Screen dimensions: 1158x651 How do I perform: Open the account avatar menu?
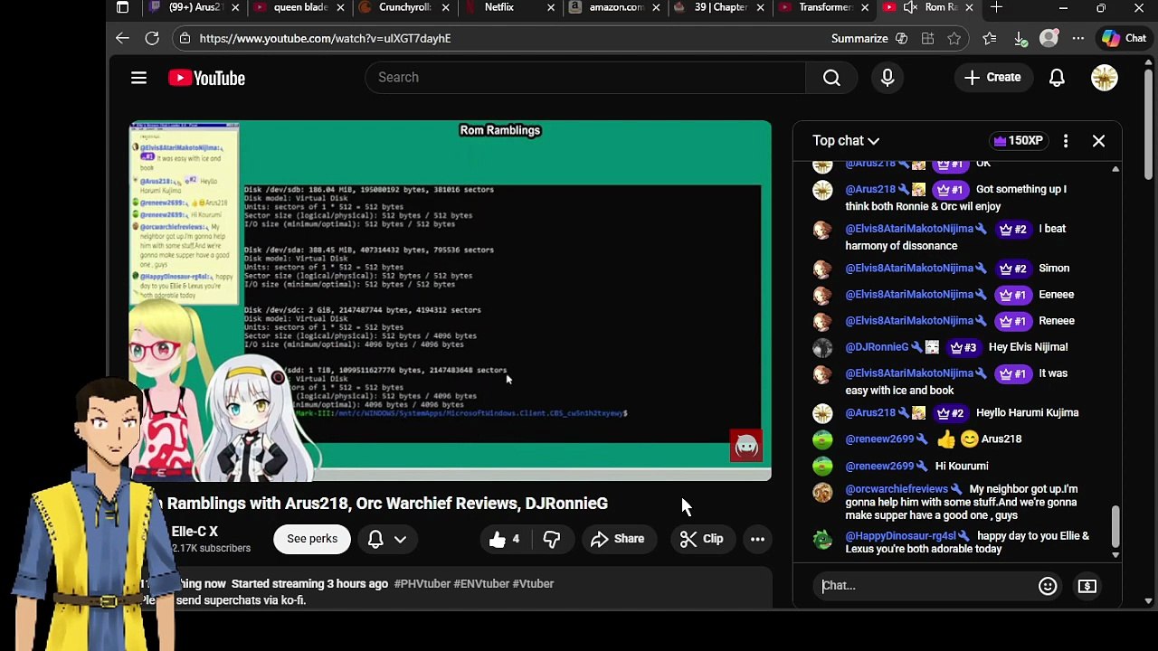click(x=1105, y=78)
